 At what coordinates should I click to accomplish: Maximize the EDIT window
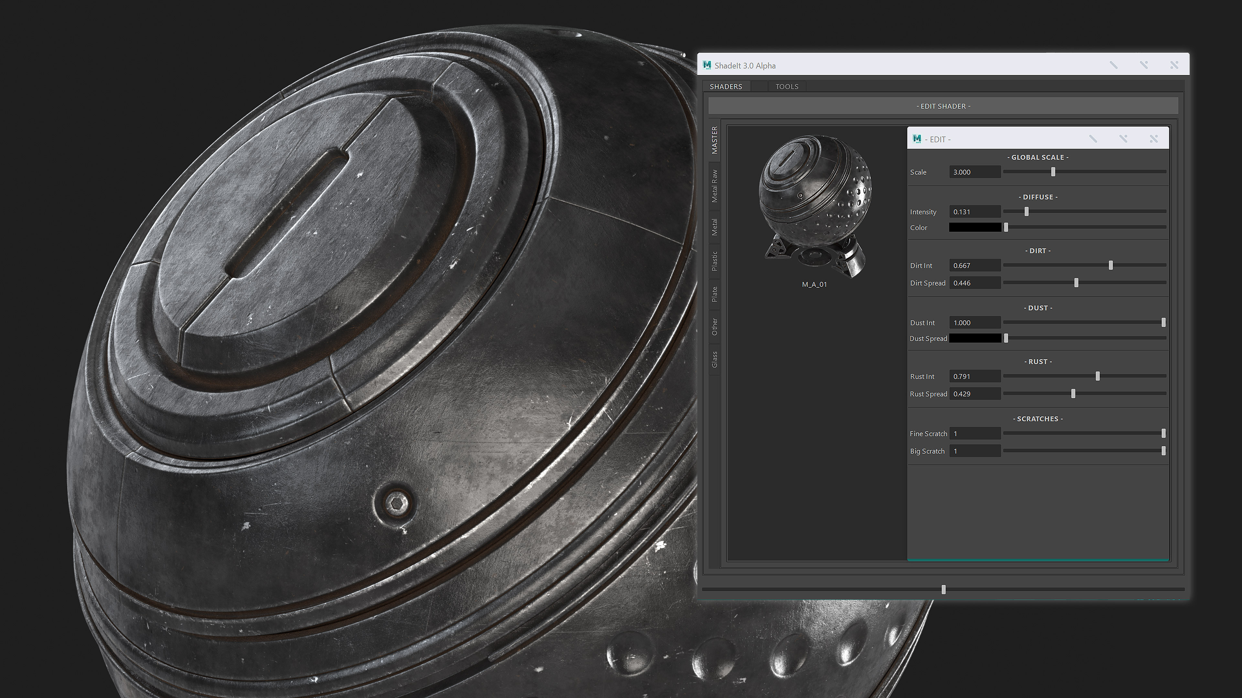coord(1123,139)
